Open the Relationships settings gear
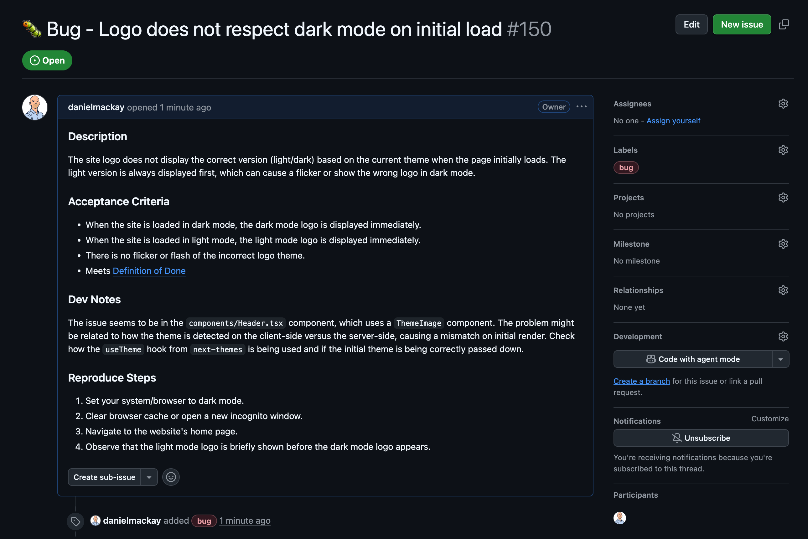Screen dimensions: 808x539 783,290
